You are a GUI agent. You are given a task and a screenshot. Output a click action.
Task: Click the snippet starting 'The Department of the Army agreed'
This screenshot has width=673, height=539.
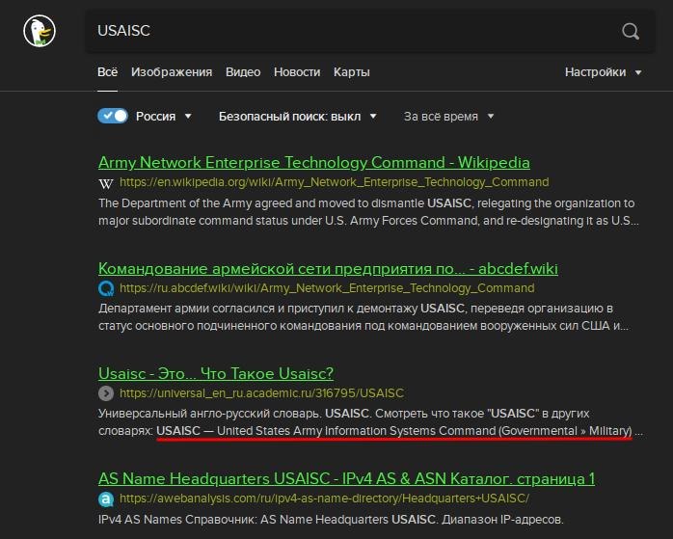click(368, 212)
